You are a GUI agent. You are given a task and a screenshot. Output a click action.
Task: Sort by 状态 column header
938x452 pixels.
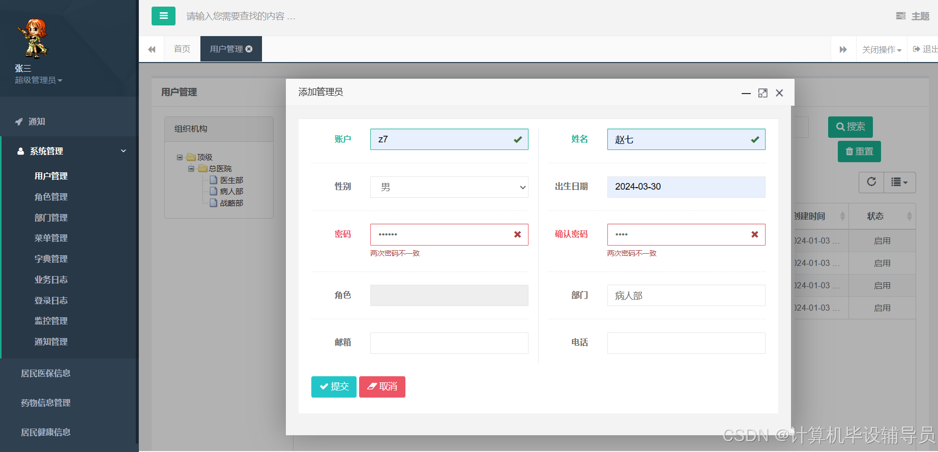882,216
